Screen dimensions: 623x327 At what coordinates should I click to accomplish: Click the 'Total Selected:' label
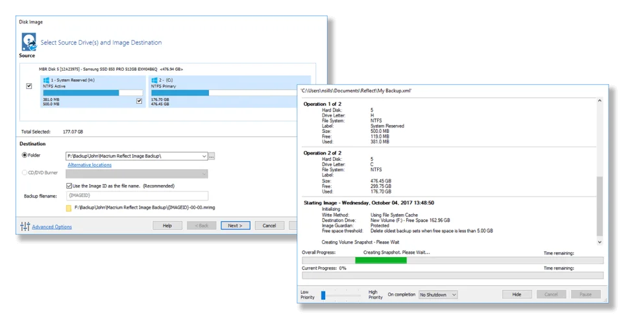(36, 132)
